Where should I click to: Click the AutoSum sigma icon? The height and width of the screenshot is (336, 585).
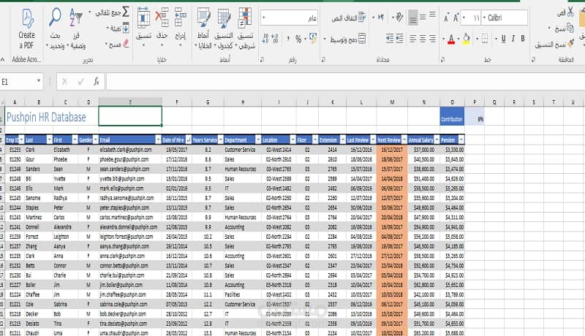pyautogui.click(x=125, y=12)
